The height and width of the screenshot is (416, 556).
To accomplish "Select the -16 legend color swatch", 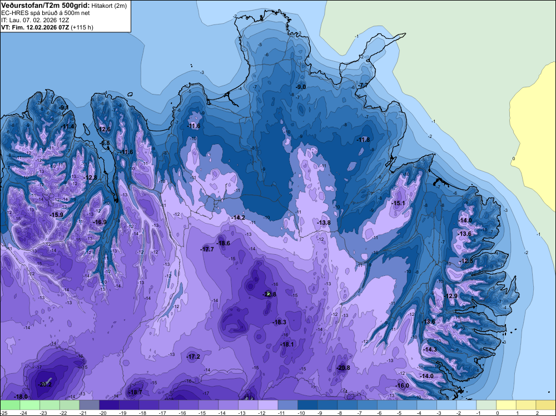I will (188, 405).
